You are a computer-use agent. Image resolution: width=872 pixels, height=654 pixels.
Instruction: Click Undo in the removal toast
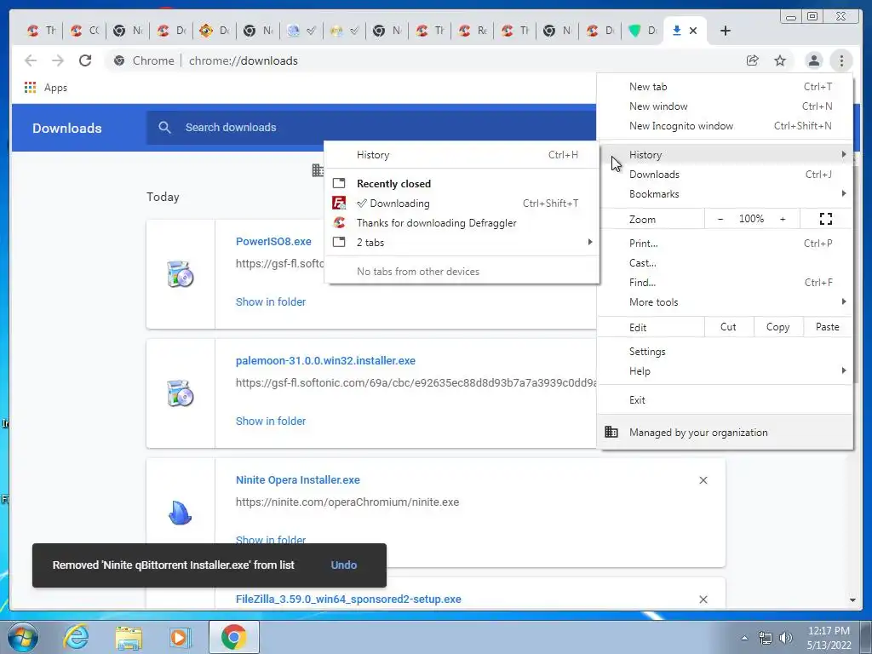[x=344, y=565]
